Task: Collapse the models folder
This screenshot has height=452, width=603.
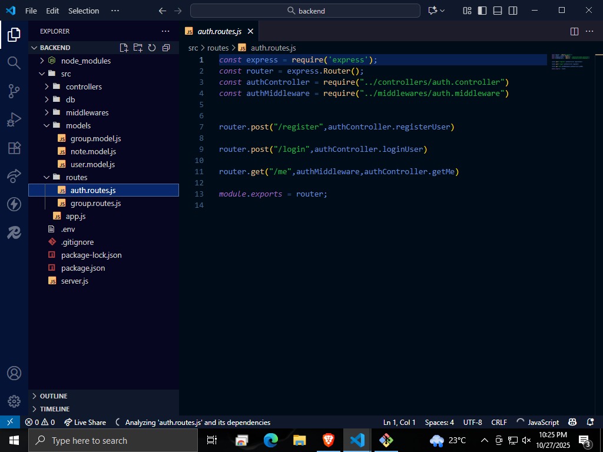Action: pos(77,125)
